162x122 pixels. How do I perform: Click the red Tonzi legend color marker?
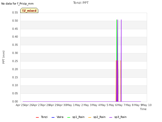[37, 117]
